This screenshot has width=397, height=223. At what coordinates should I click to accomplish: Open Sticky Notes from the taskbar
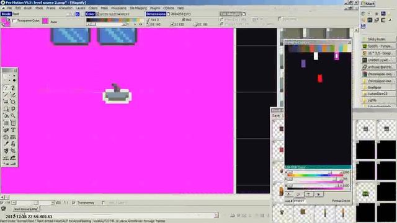tap(379, 39)
